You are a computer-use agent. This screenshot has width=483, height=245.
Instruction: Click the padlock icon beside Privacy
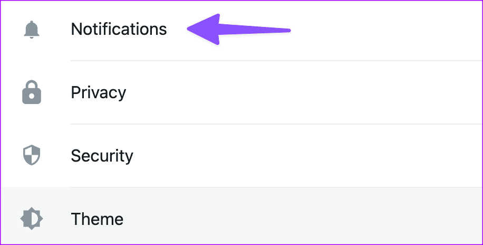[32, 92]
